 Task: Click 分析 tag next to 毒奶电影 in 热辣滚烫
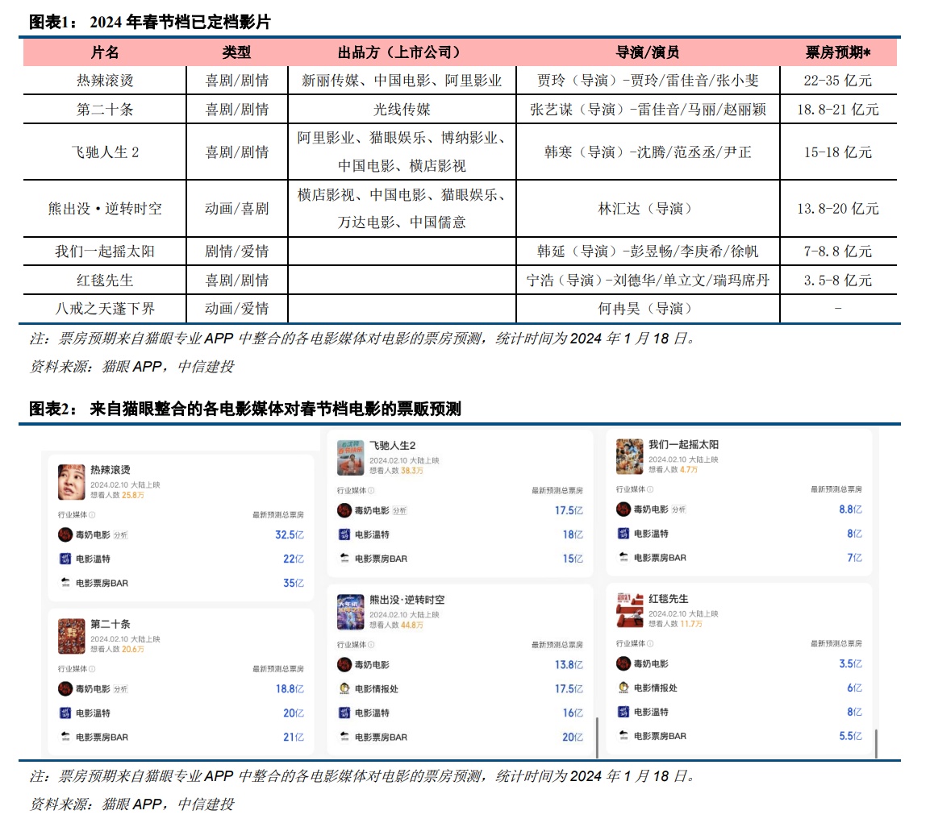click(120, 535)
